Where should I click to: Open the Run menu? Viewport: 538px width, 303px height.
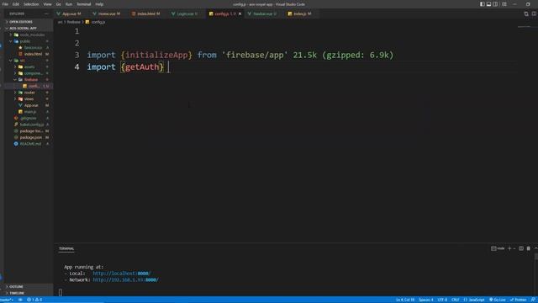[69, 4]
